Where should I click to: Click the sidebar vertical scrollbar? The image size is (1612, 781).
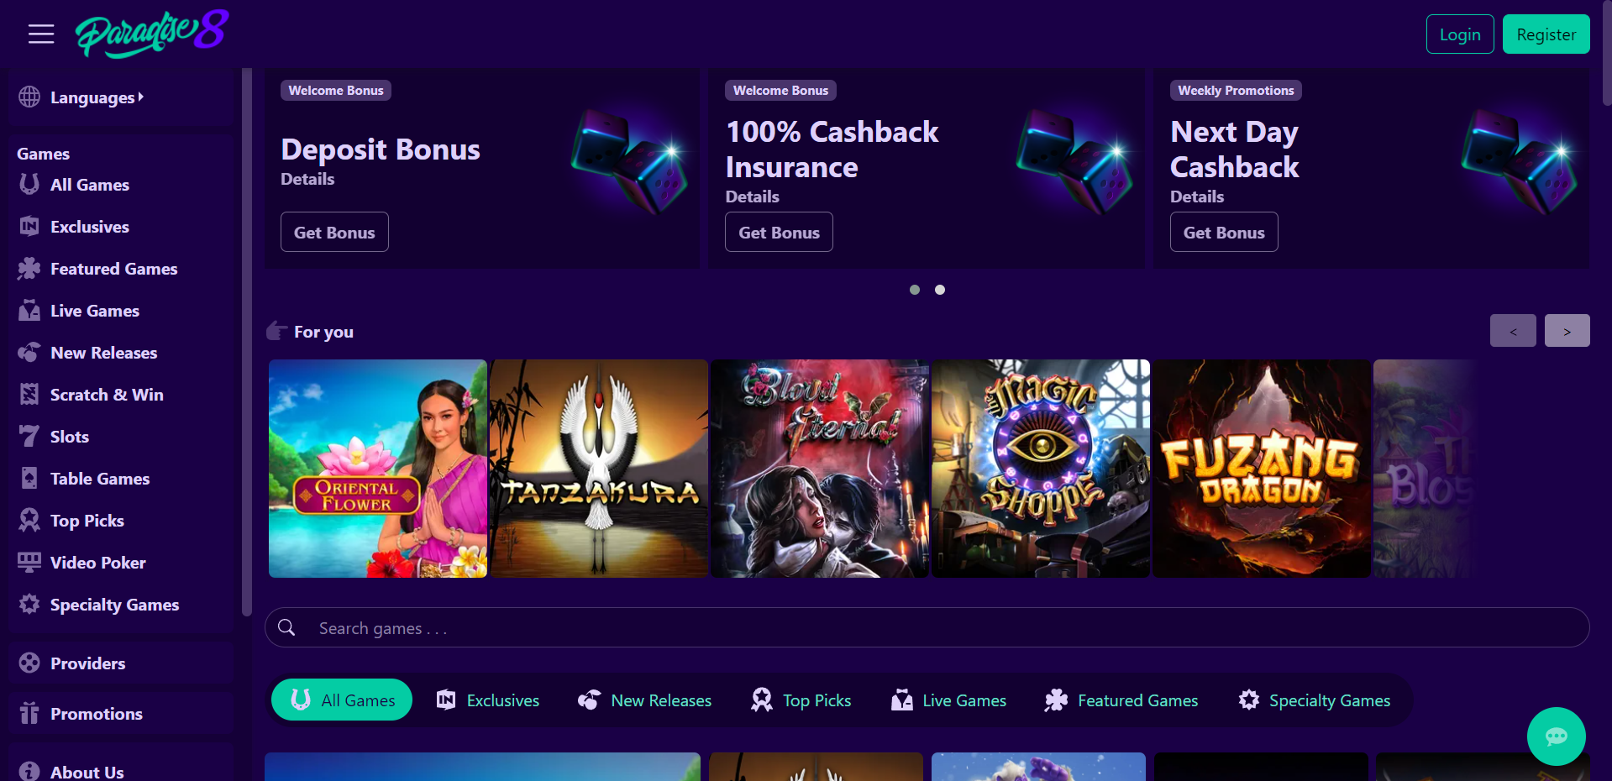tap(247, 342)
